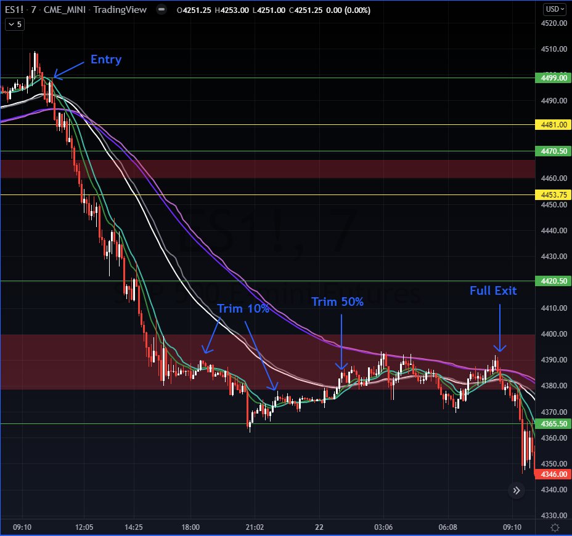Click the 09:10 leftmost time axis label
Image resolution: width=572 pixels, height=536 pixels.
coord(22,527)
